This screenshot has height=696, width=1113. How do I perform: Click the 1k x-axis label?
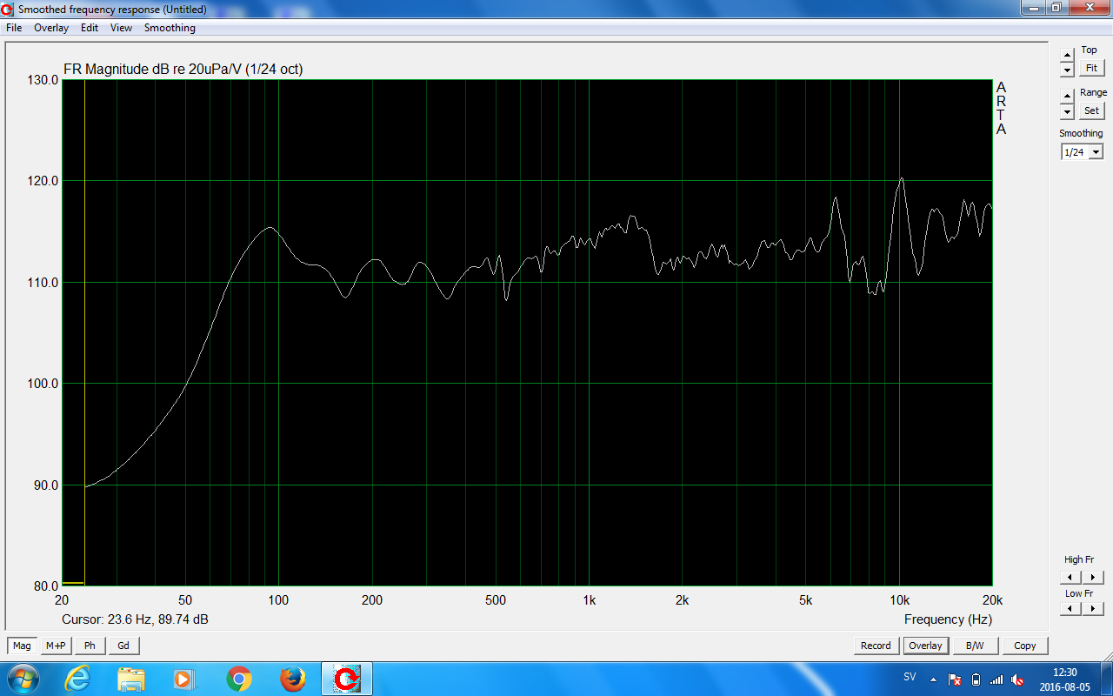pos(589,600)
